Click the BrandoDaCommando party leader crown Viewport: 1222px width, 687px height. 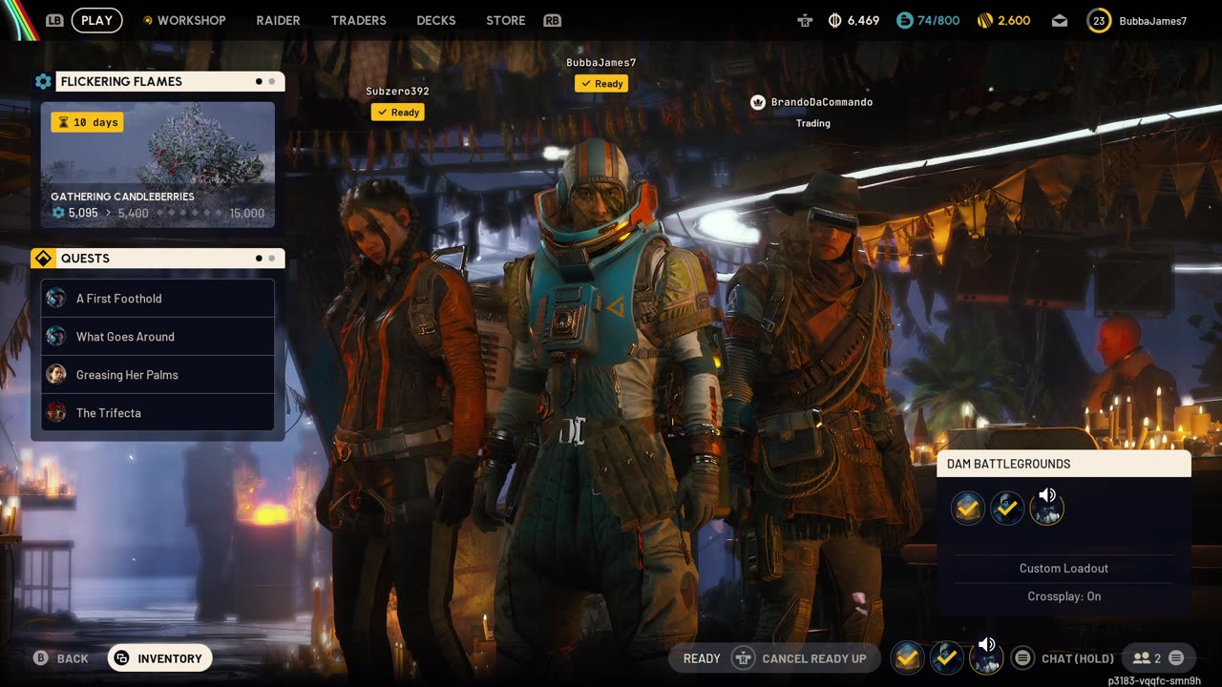[758, 102]
